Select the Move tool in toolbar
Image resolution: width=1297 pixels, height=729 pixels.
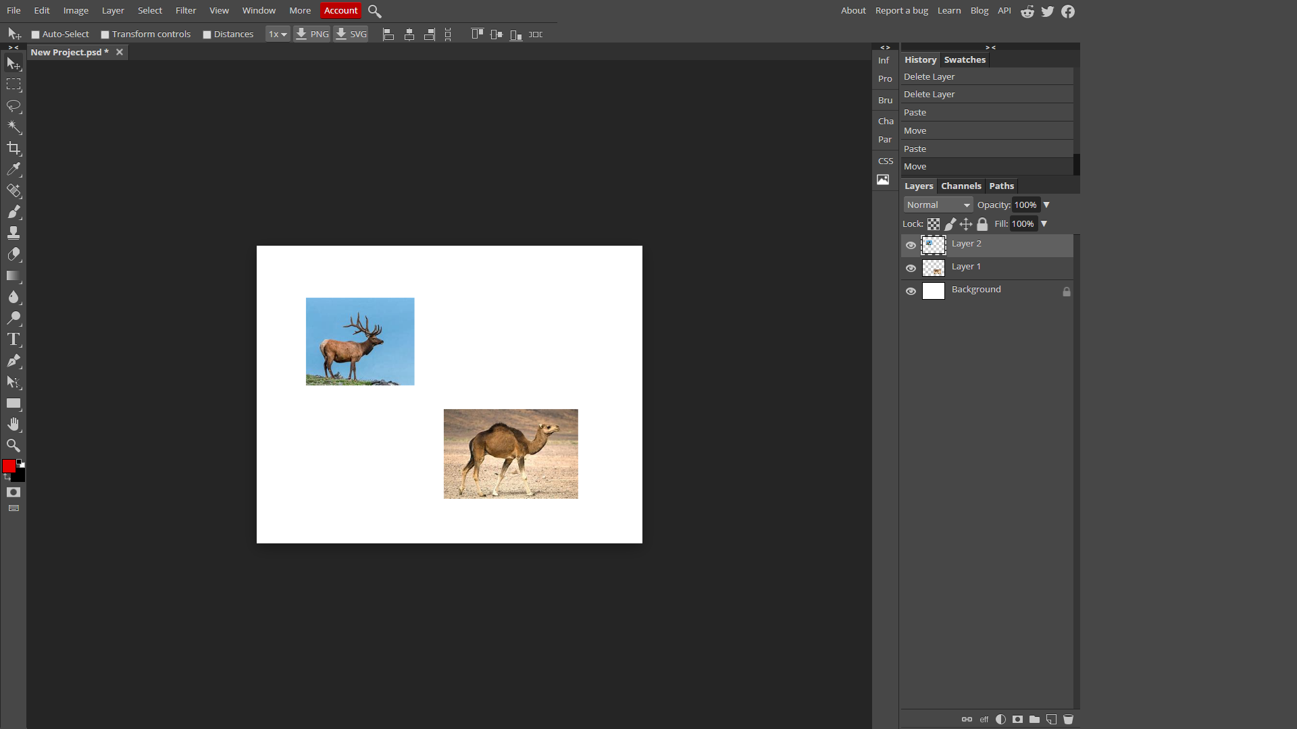coord(14,62)
